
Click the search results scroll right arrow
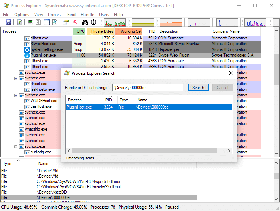point(229,151)
